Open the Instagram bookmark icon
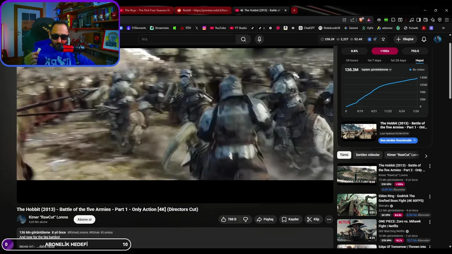This screenshot has height=254, width=452. 204,28
